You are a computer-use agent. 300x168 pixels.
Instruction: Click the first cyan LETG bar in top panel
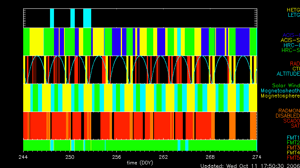(x=52, y=18)
